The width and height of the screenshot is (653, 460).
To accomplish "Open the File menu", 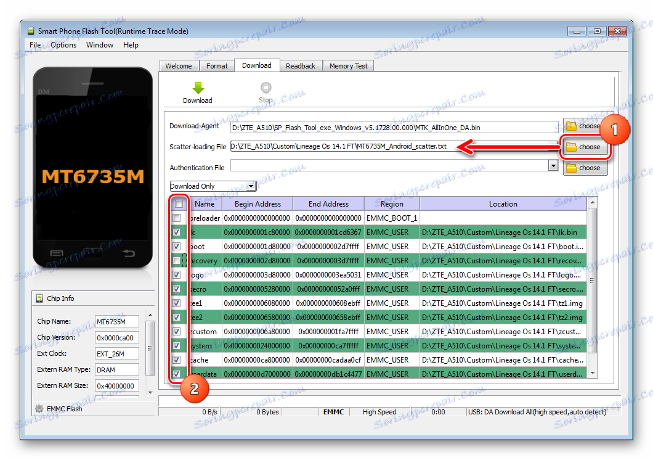I will [35, 45].
